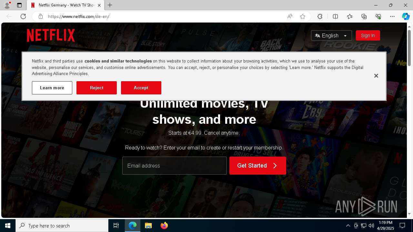Click the Get Started button

click(258, 166)
